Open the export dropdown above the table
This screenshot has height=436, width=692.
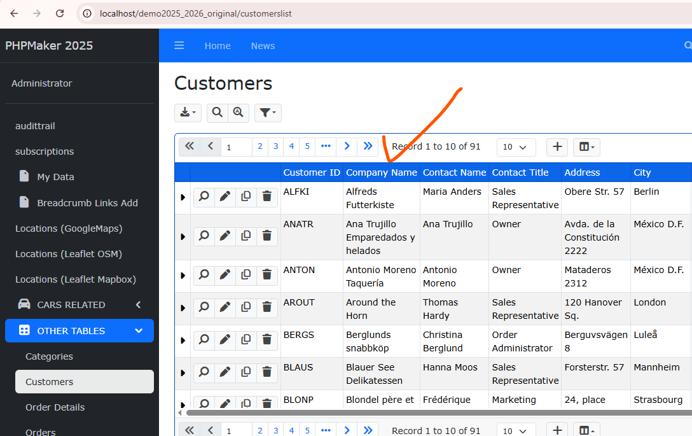pyautogui.click(x=188, y=113)
